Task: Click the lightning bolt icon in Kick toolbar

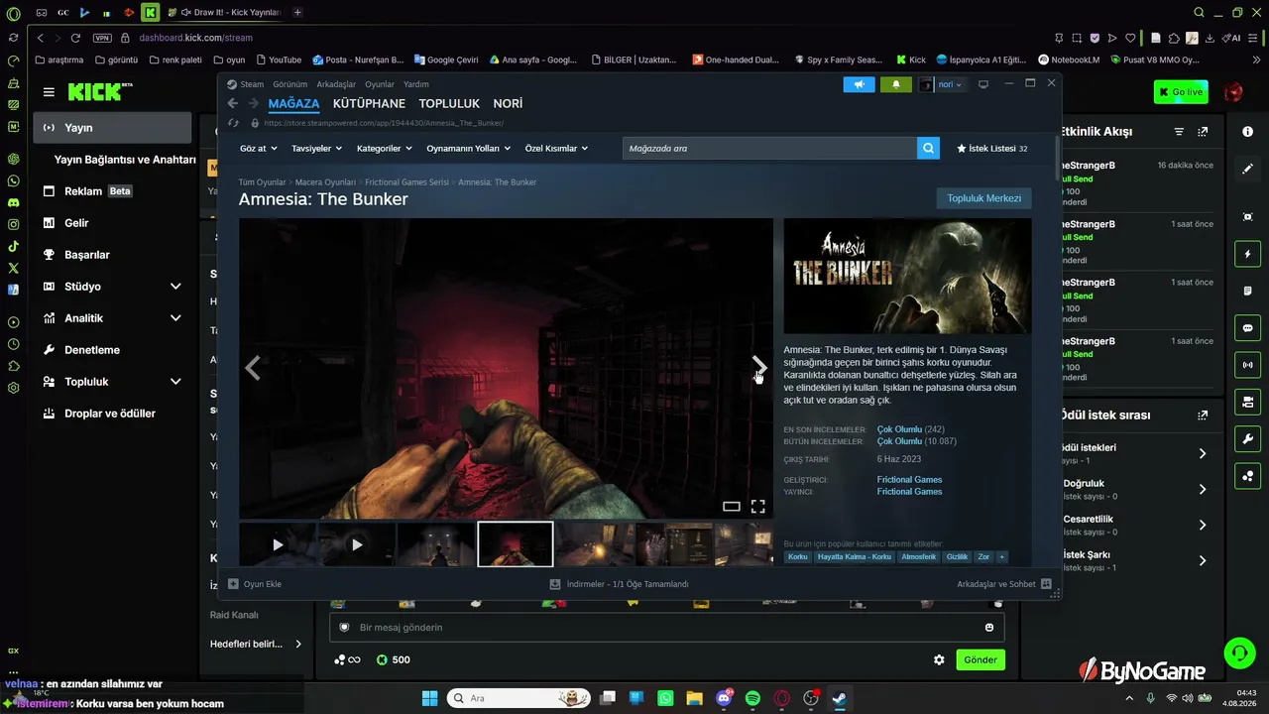Action: click(x=1247, y=254)
